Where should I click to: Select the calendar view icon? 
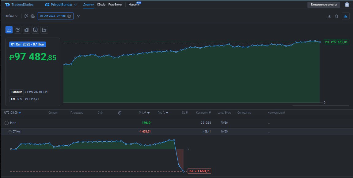click(35, 30)
